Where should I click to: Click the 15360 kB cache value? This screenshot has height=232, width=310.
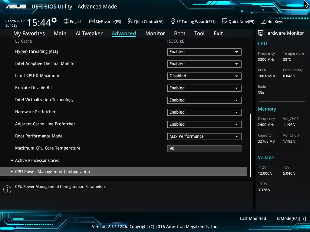175,41
